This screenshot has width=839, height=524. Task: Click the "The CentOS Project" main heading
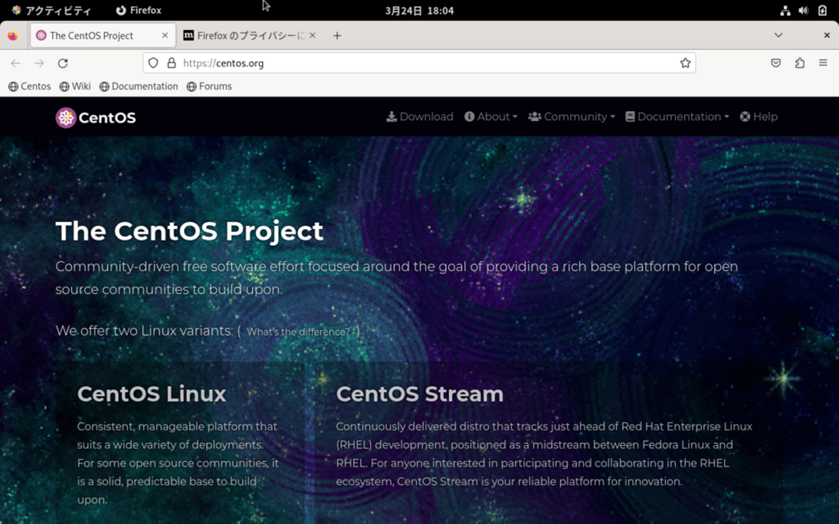click(x=189, y=231)
